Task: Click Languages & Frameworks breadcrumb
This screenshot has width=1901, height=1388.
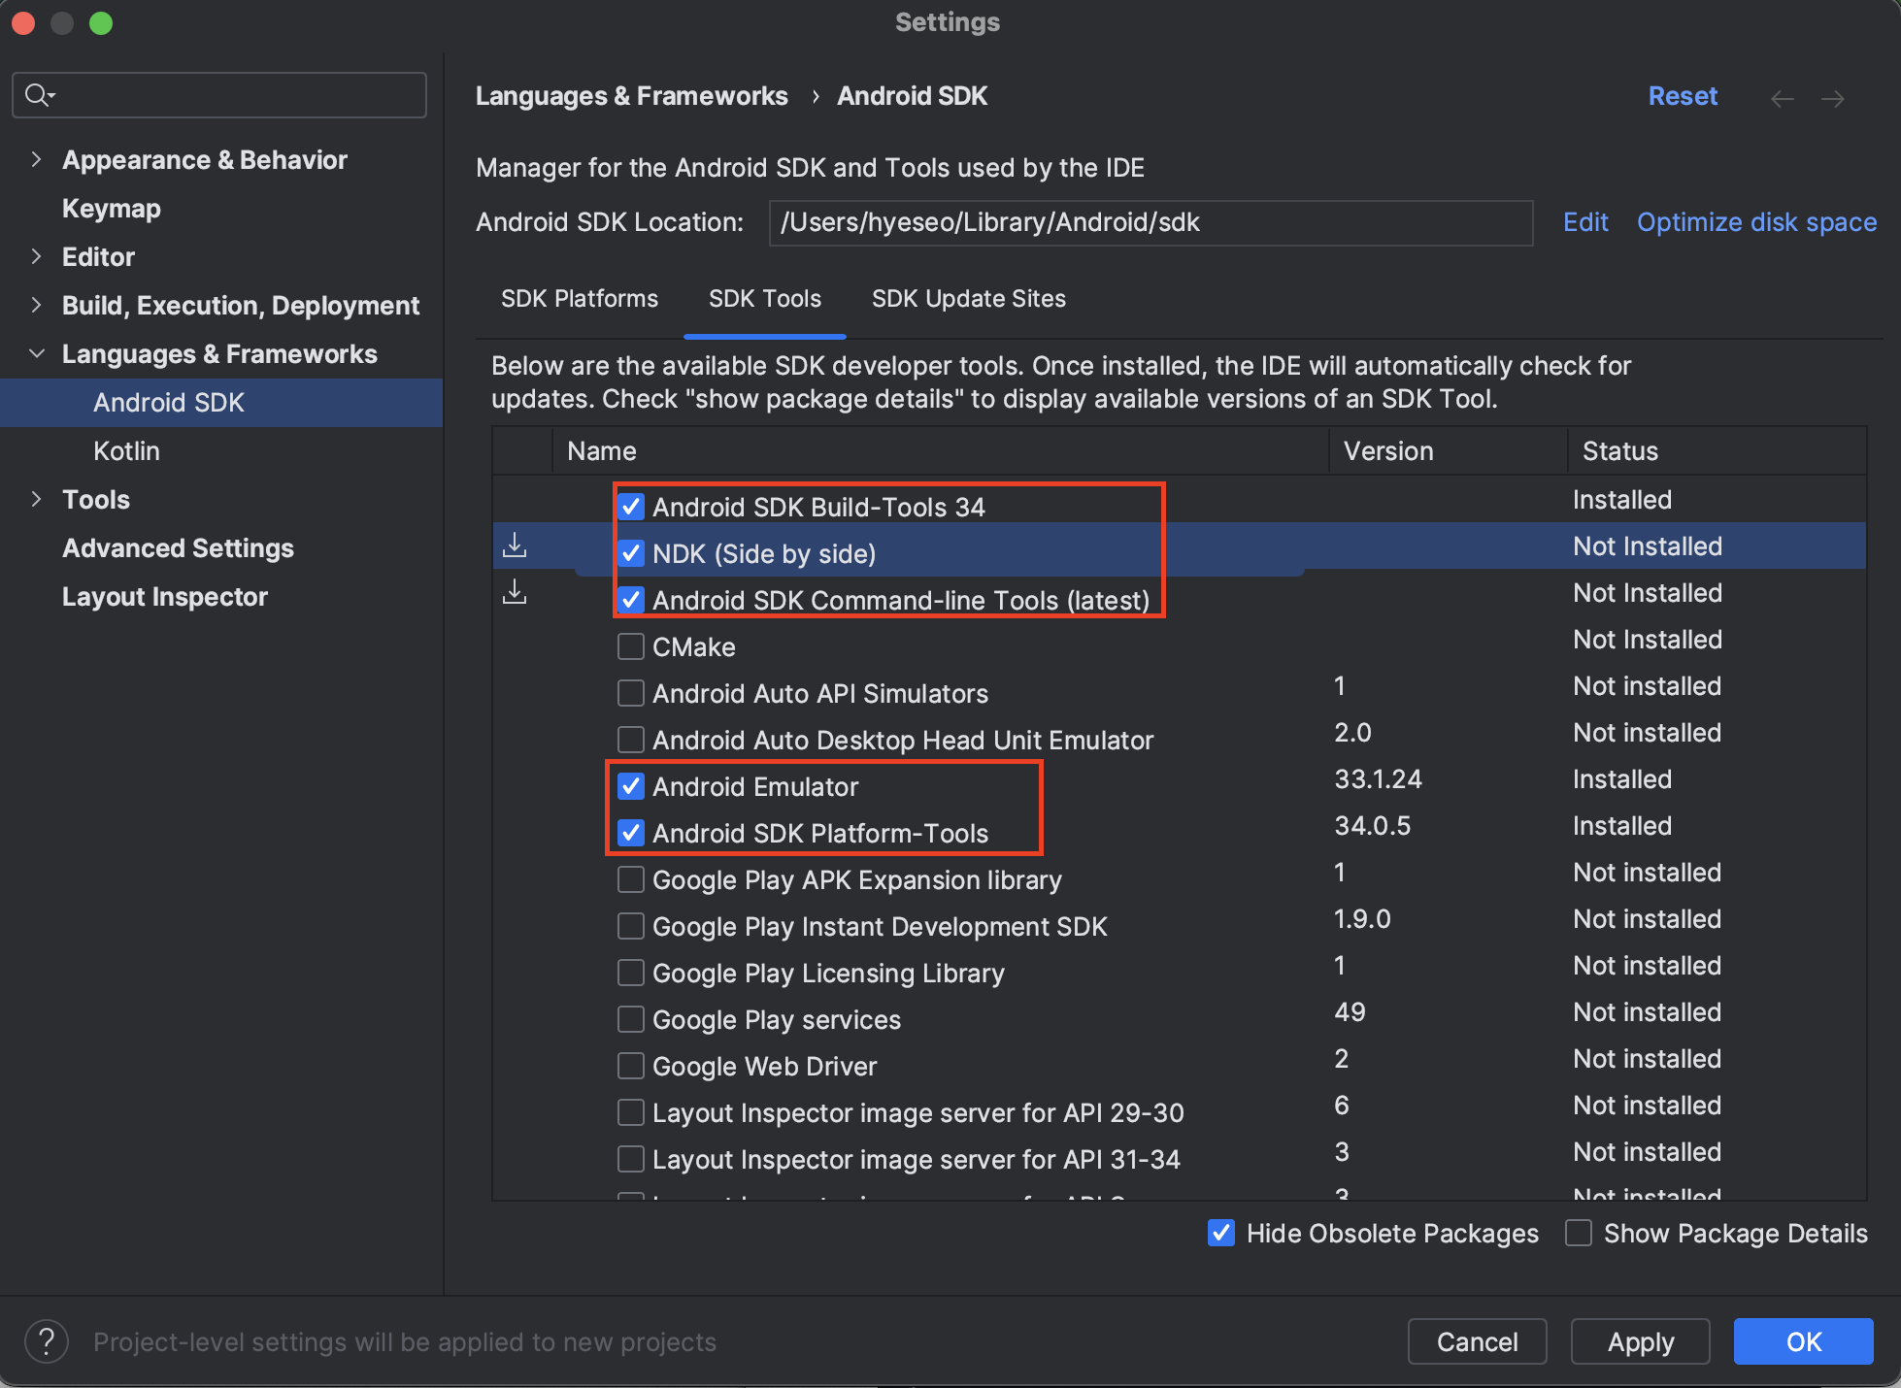Action: point(631,96)
